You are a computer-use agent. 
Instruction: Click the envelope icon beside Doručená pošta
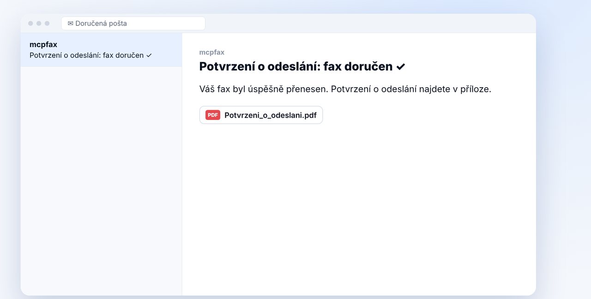[x=70, y=24]
